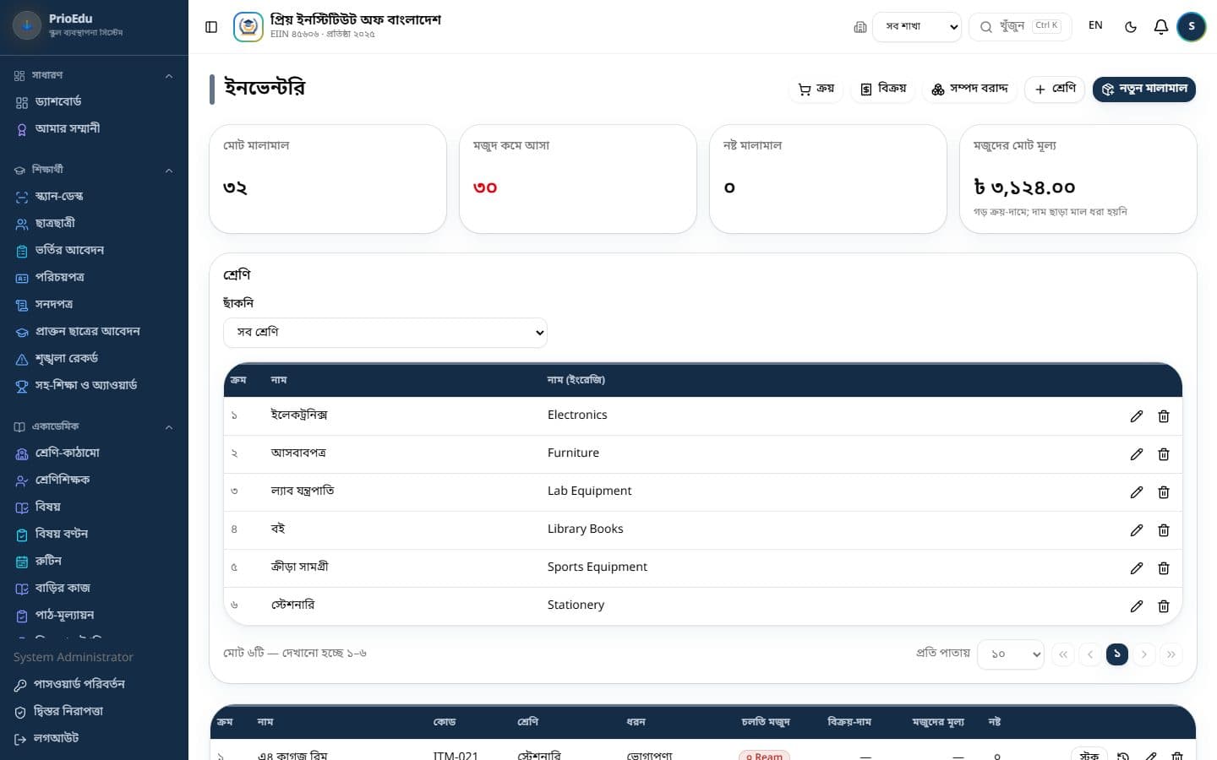Delete the Library Books category
The image size is (1217, 760).
(x=1164, y=530)
